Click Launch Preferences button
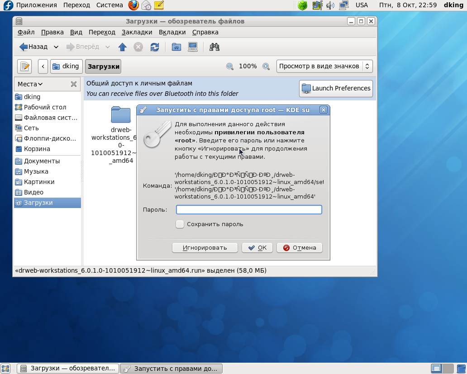The height and width of the screenshot is (374, 467). [336, 88]
